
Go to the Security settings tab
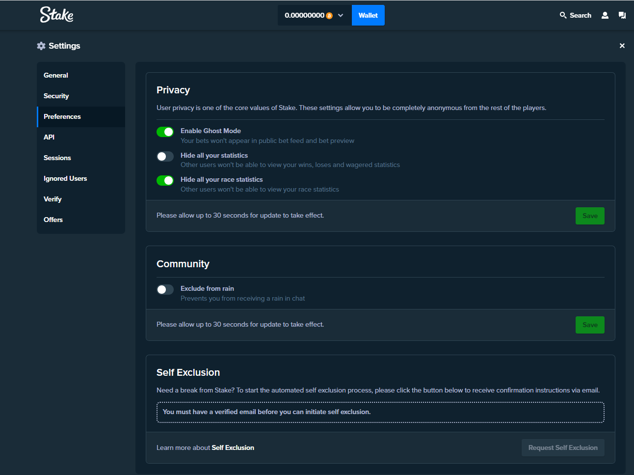(56, 96)
